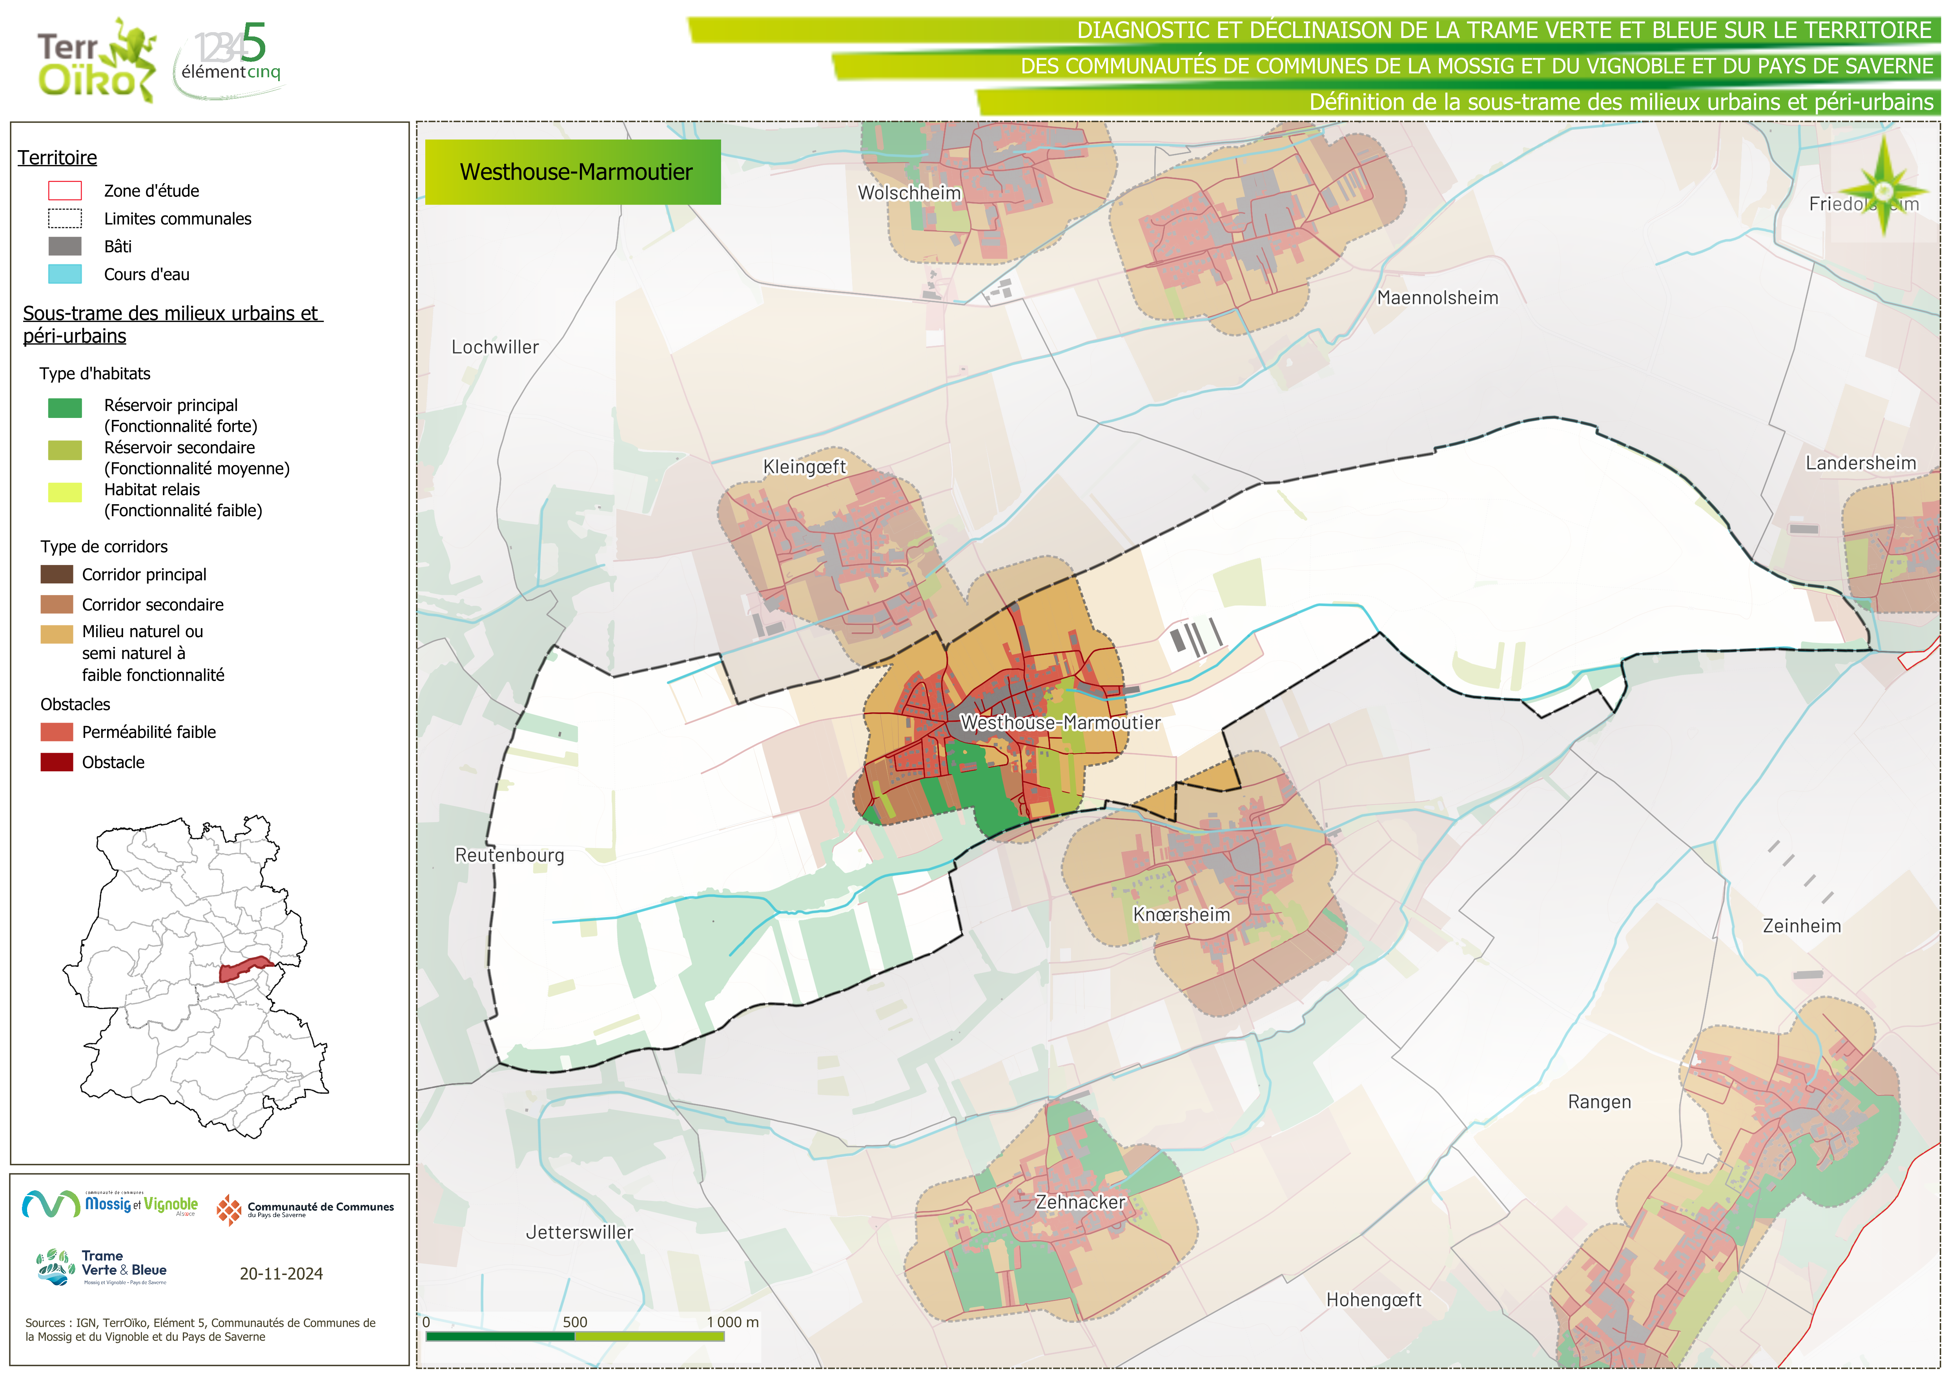The width and height of the screenshot is (1946, 1375).
Task: Click the Mossig et Vignoble logo
Action: [110, 1204]
